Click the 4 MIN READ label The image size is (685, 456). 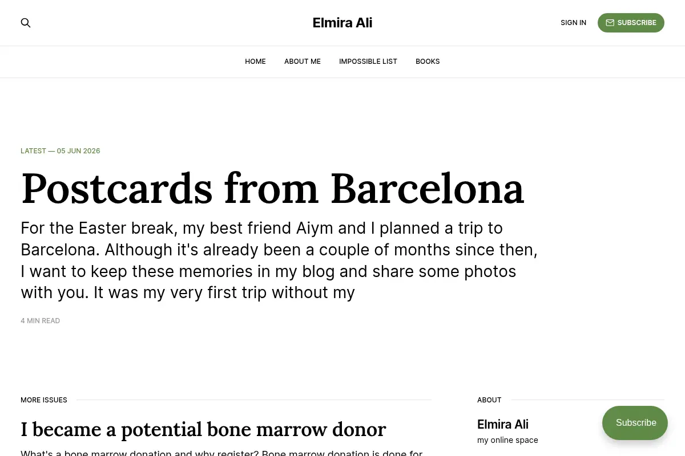[x=40, y=321]
